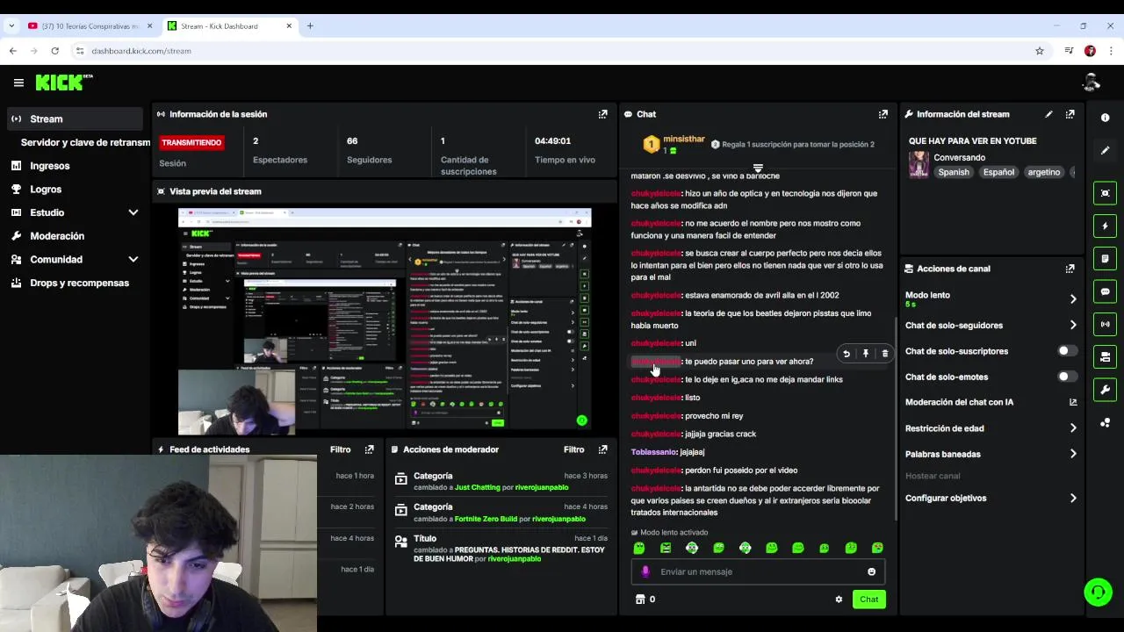Click minisisthar in the gift leaderboard
Image resolution: width=1124 pixels, height=632 pixels.
[684, 139]
